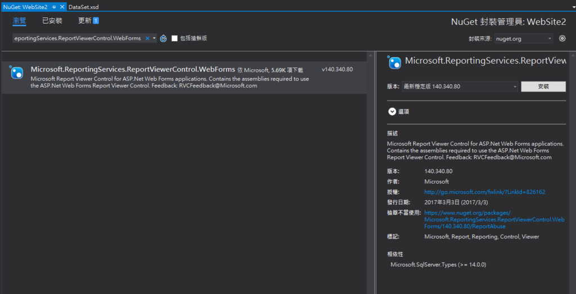Open the 授權 license fwlink URL

click(x=484, y=192)
